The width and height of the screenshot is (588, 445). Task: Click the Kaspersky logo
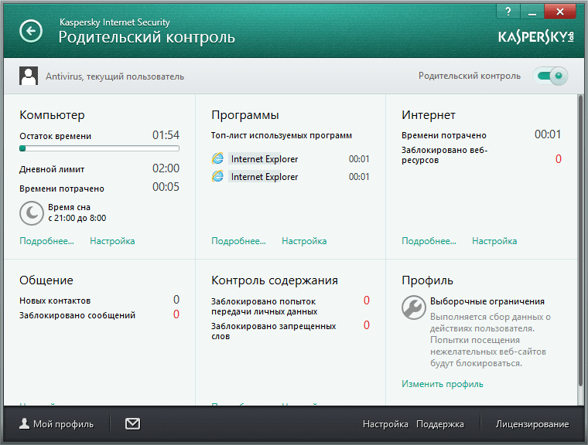coord(536,37)
